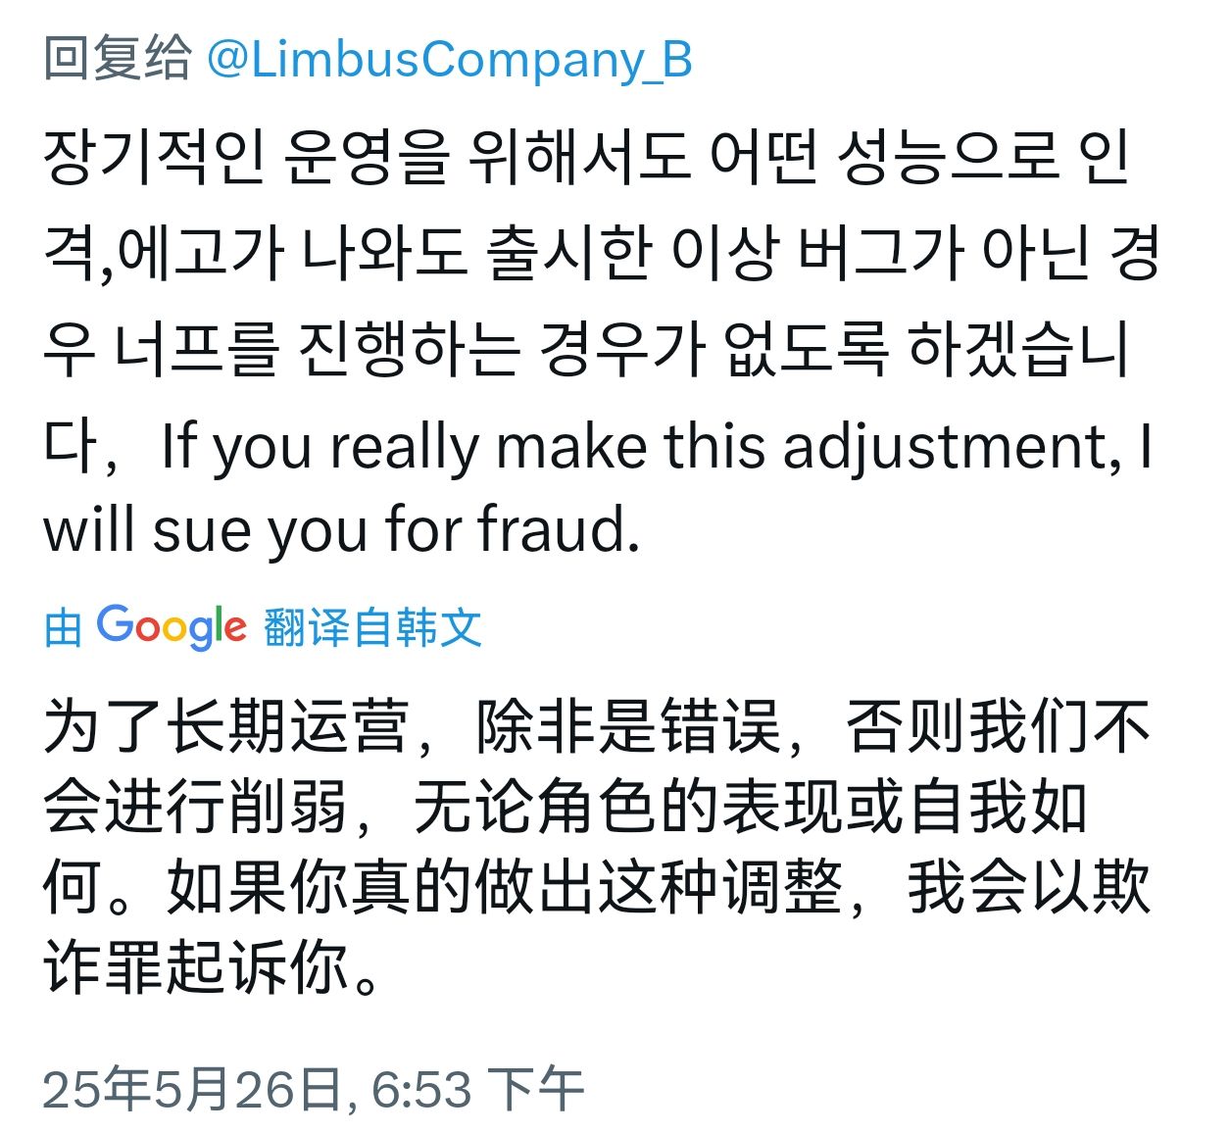Click the '6:53 下午' time text
The width and height of the screenshot is (1231, 1133).
tap(479, 1089)
